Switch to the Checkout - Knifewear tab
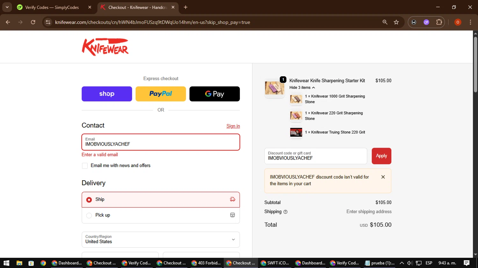 [137, 7]
